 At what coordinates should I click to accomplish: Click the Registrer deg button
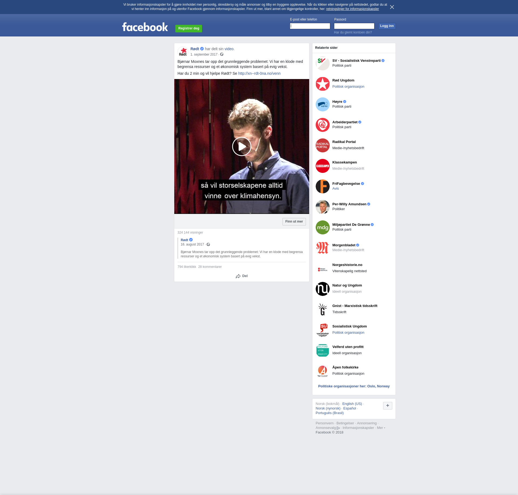point(189,28)
